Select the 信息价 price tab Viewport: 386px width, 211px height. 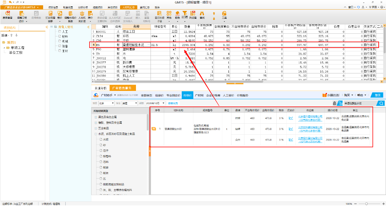point(160,95)
